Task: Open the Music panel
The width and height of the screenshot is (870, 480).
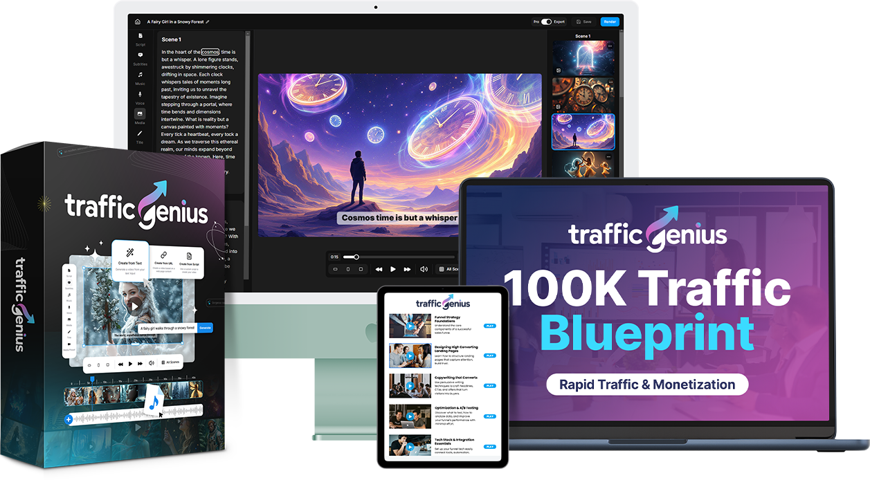Action: point(141,75)
